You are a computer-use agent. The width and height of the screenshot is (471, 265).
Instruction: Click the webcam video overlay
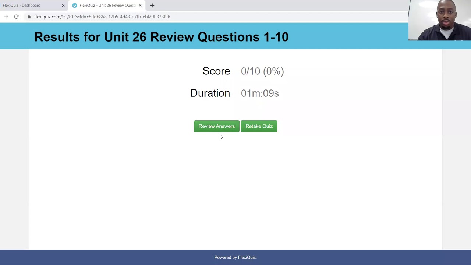coord(440,20)
